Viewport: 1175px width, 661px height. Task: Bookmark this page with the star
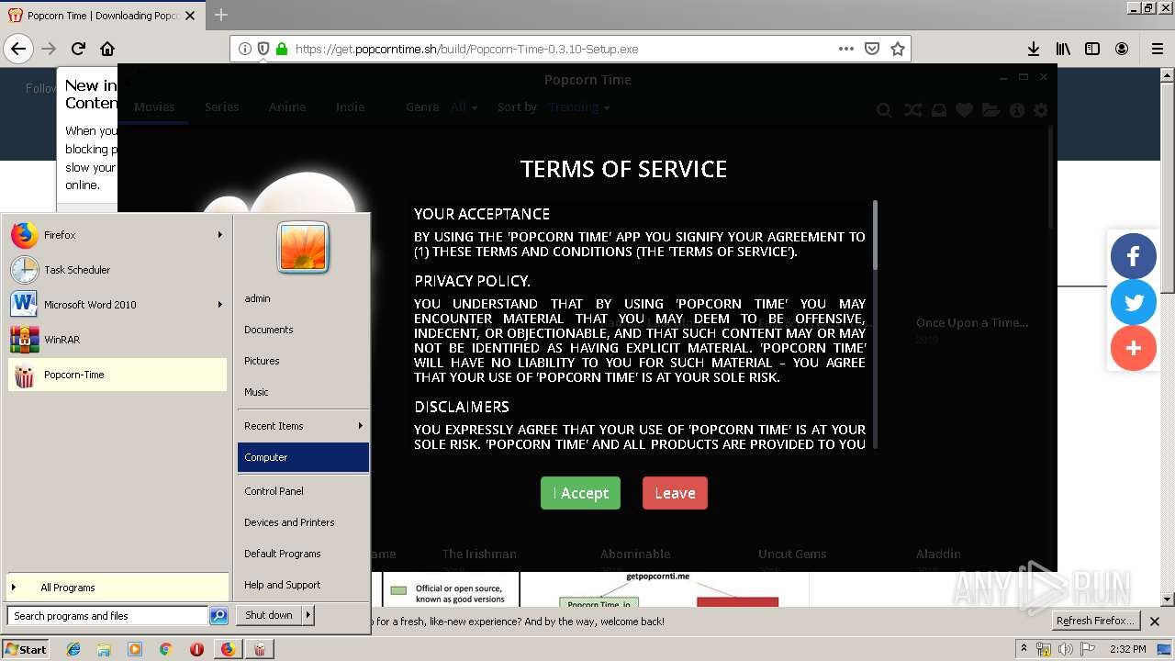point(898,49)
